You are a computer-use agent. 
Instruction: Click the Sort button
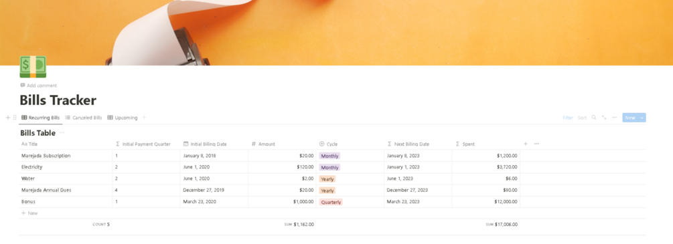[582, 118]
